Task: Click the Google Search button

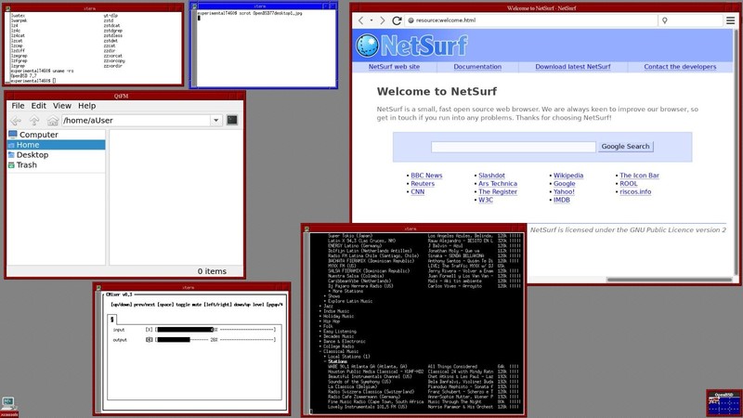Action: 625,147
